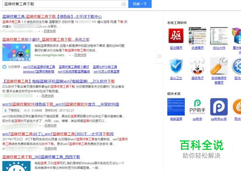Click the 百度一下 search button
The height and width of the screenshot is (171, 241).
(140, 4)
